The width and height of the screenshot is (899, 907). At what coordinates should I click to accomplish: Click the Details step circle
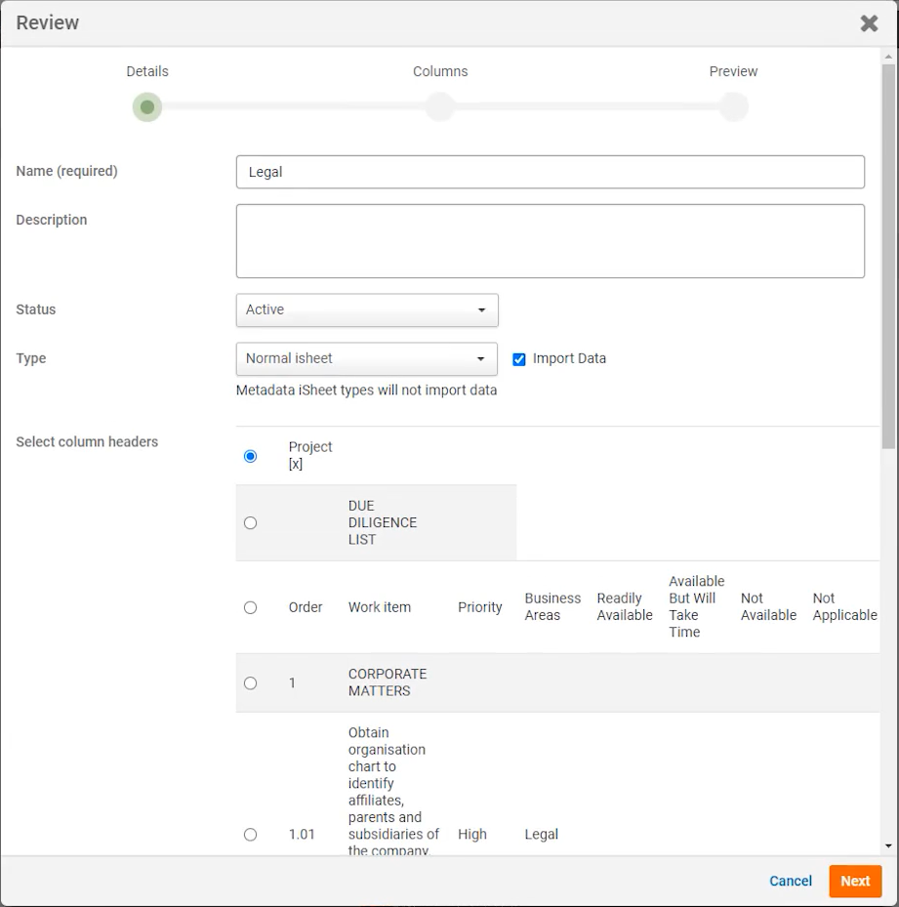click(x=147, y=107)
